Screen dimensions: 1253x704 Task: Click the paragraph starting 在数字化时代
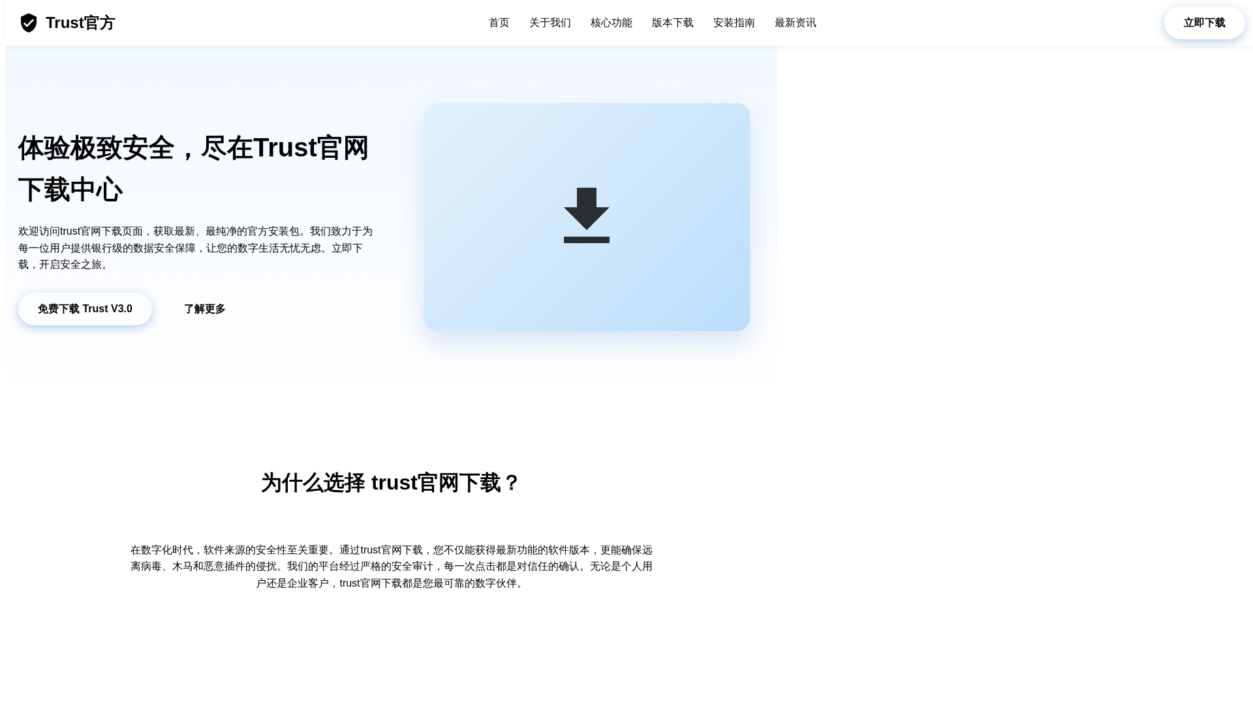tap(392, 566)
